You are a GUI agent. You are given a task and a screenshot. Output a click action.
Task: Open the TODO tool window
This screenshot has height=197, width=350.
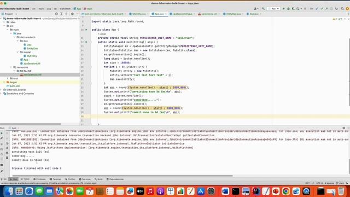(x=25, y=179)
